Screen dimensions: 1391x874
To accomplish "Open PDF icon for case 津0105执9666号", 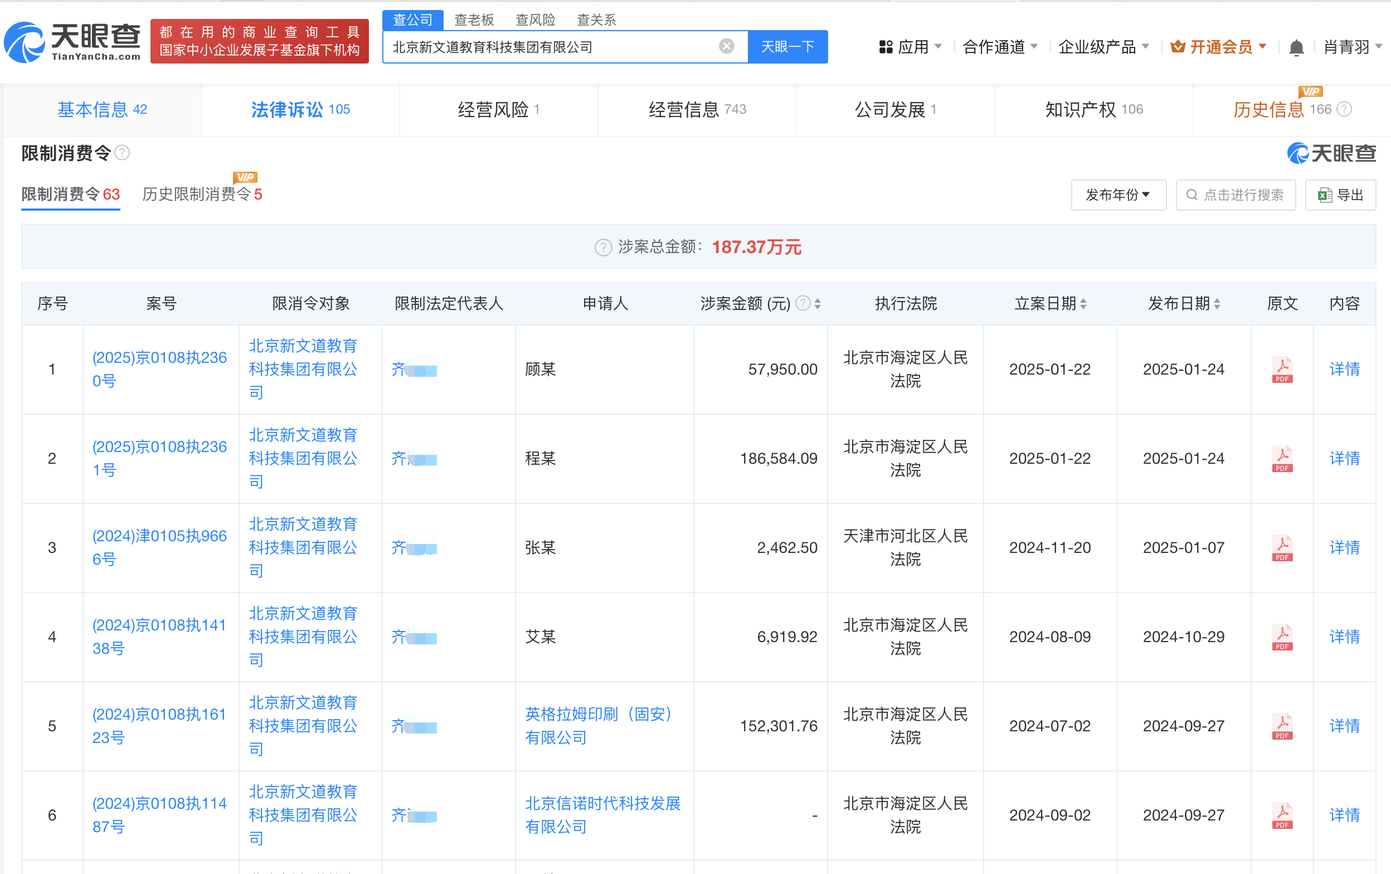I will point(1282,548).
